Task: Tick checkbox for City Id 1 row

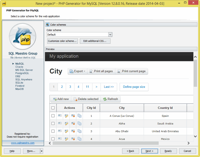Action: click(53, 116)
